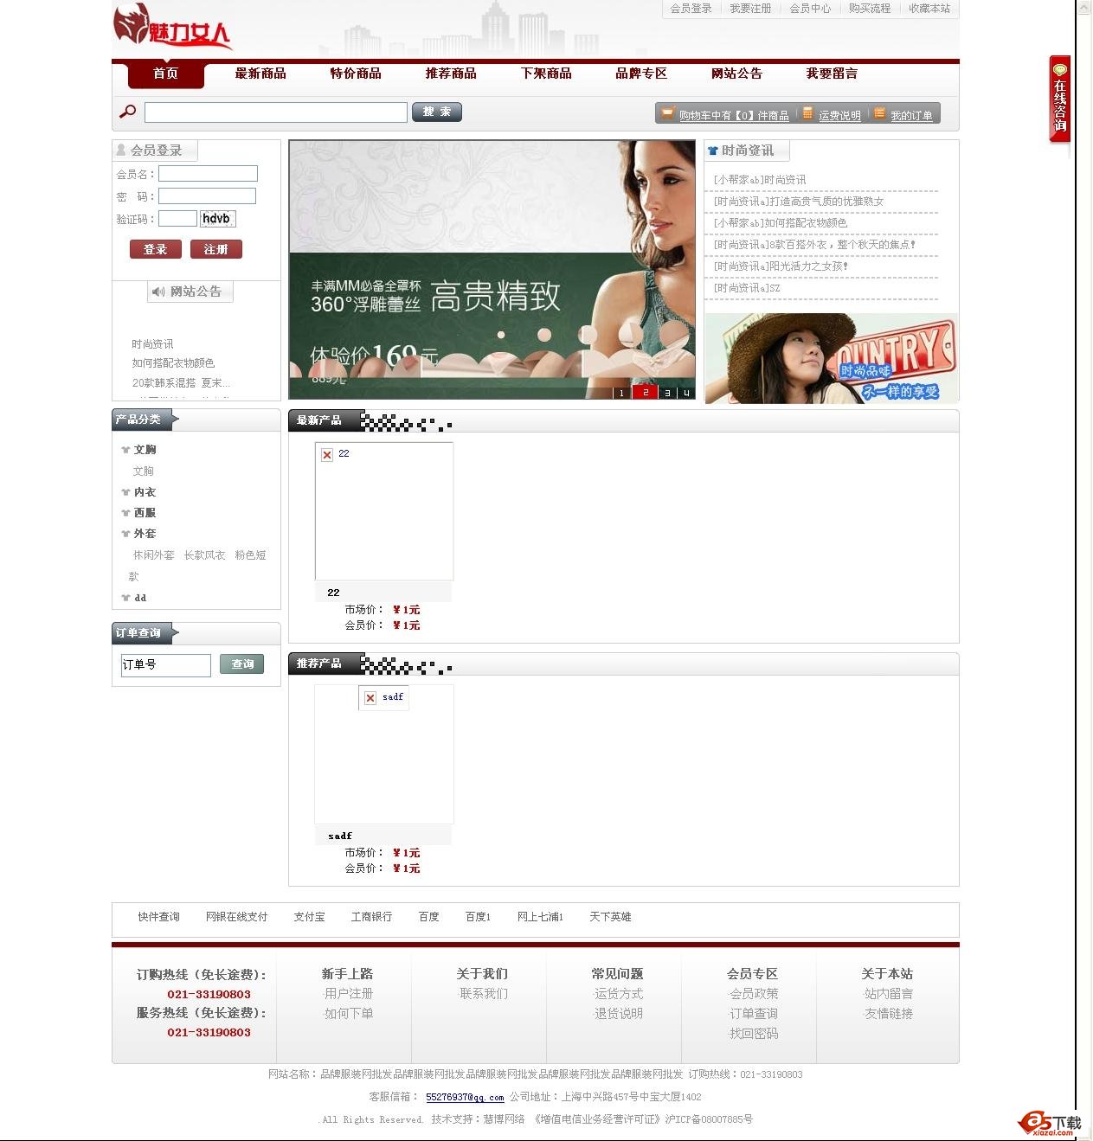Open 找回密码 footer link
This screenshot has width=1093, height=1141.
pos(753,1034)
